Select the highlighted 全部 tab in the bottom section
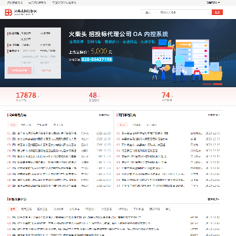236x236 pixels. pos(12,209)
